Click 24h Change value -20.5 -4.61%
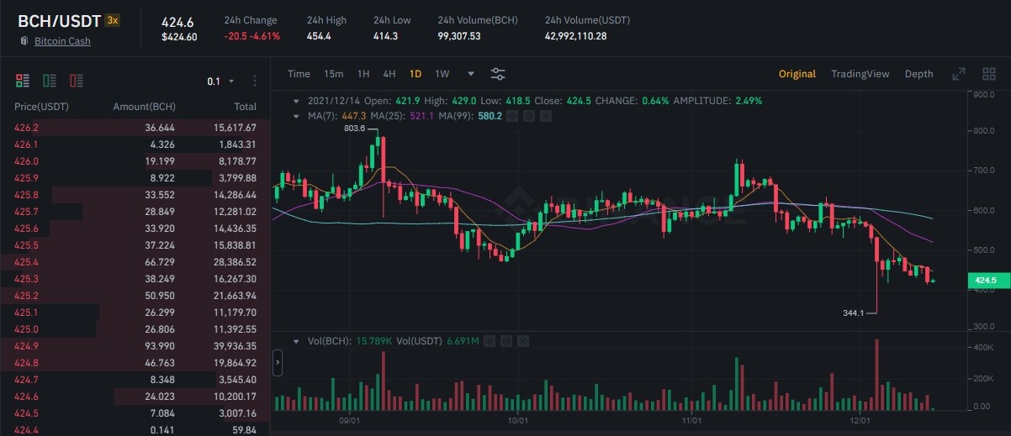The height and width of the screenshot is (436, 1011). click(x=252, y=36)
